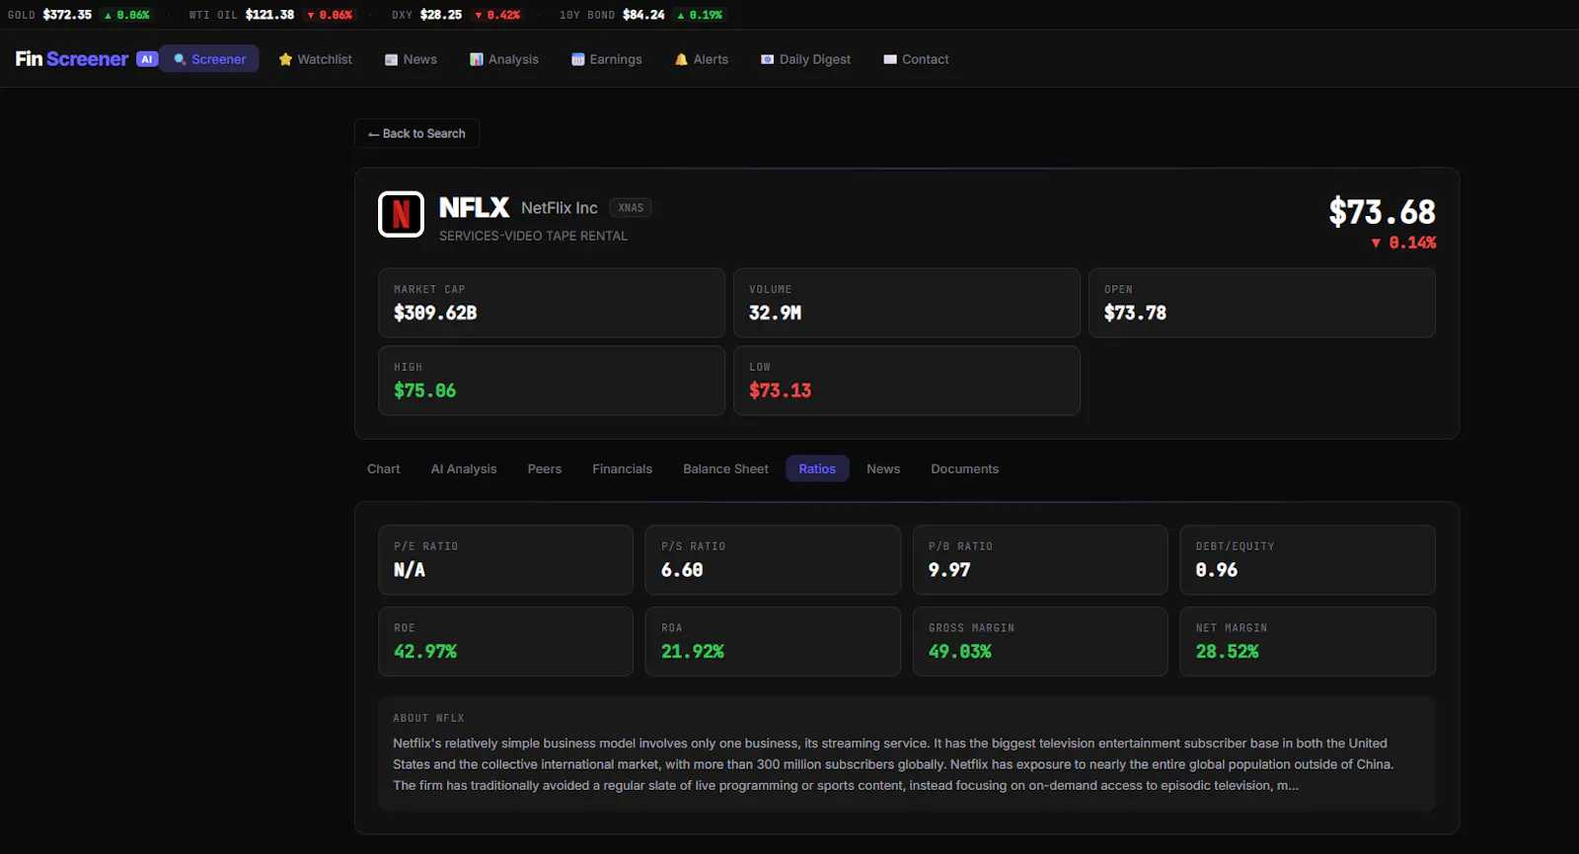Open the Analysis nav item
The image size is (1579, 854).
click(x=504, y=59)
